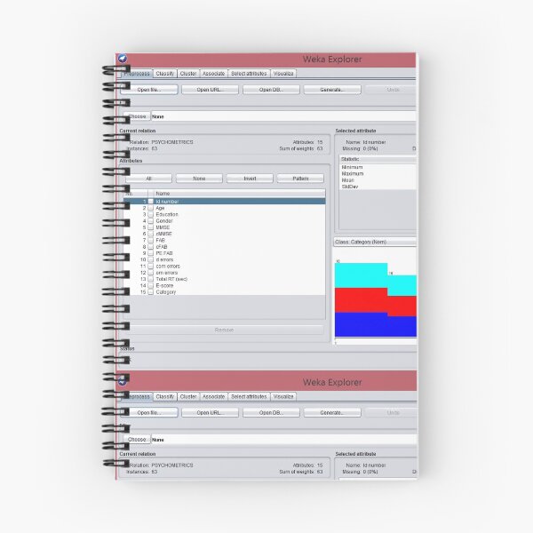Click Open URL... button in lower Weka window
This screenshot has height=533, width=533.
(x=210, y=413)
